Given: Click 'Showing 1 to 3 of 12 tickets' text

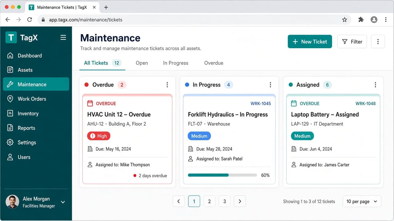Looking at the screenshot, I should click(309, 201).
